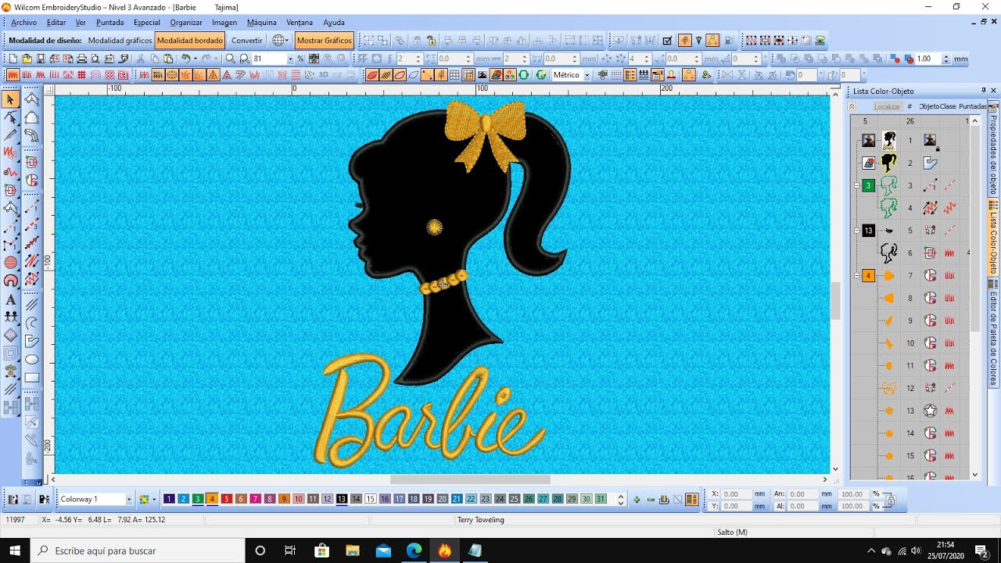Switch to Modalidad bordado mode

coord(189,41)
